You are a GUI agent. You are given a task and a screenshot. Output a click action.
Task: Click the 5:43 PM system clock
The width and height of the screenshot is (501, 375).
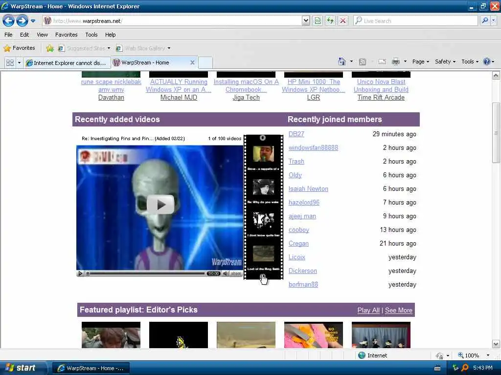tap(483, 368)
